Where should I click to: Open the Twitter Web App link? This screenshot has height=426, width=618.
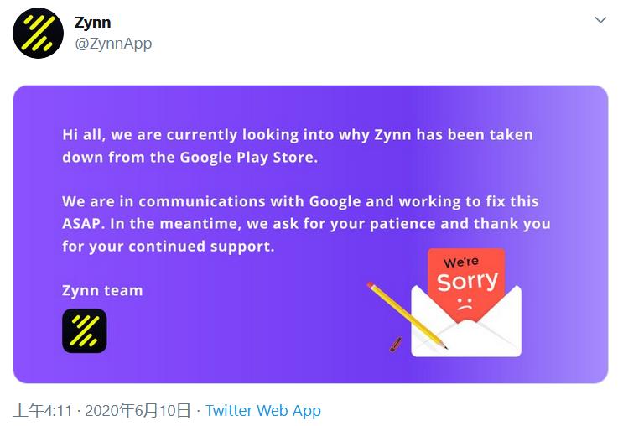click(263, 411)
